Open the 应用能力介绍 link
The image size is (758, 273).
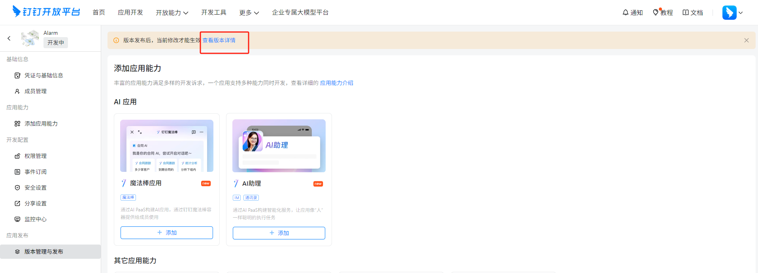[336, 83]
